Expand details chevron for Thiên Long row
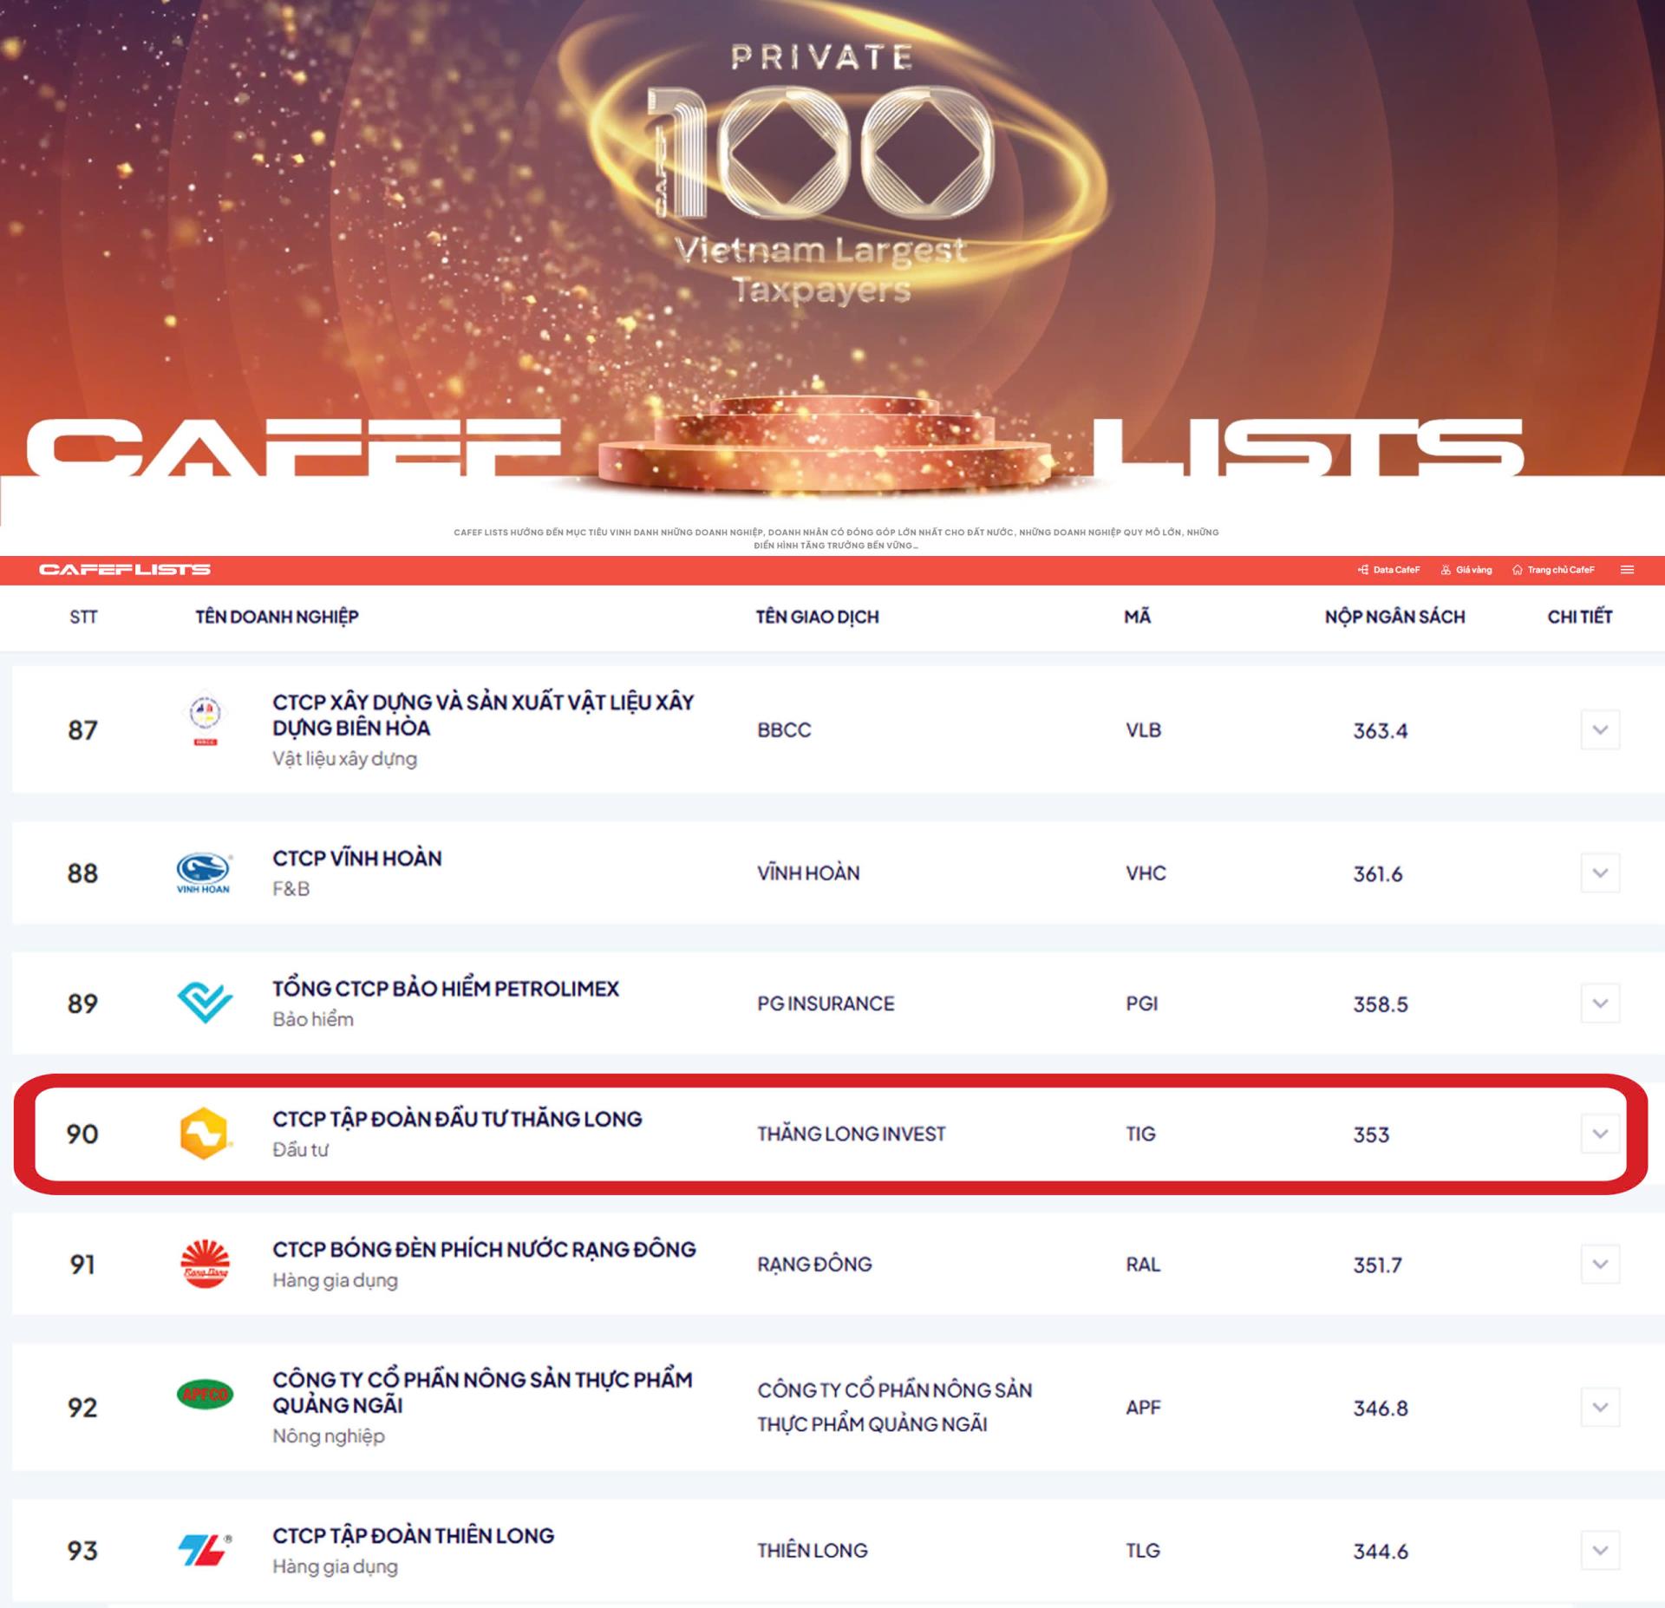Image resolution: width=1665 pixels, height=1608 pixels. (1600, 1550)
